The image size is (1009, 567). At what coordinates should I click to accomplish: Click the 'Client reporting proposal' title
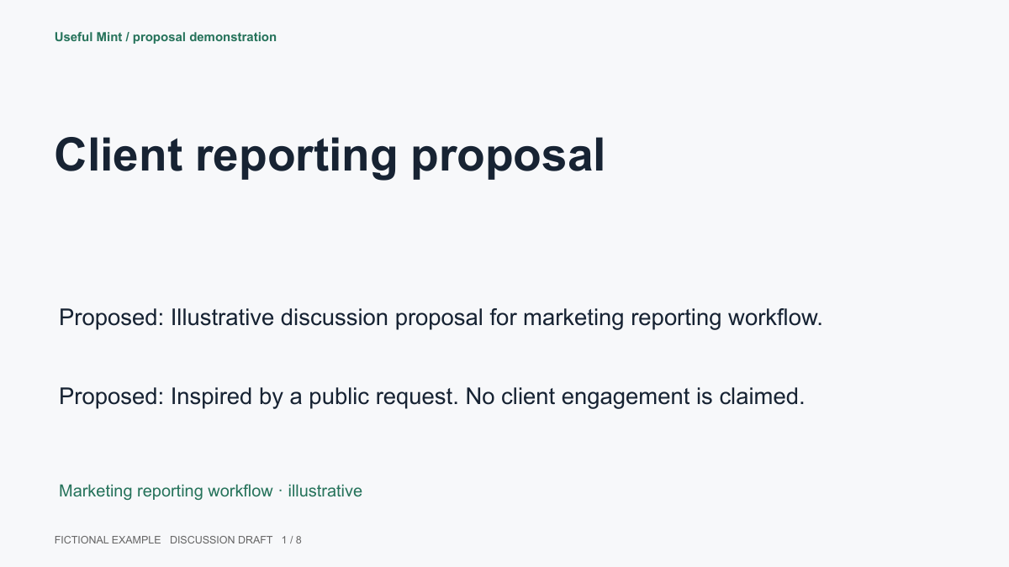coord(330,155)
